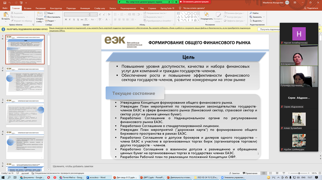Click the Paste (Вставить) clipboard icon
This screenshot has width=322, height=180.
(6, 15)
